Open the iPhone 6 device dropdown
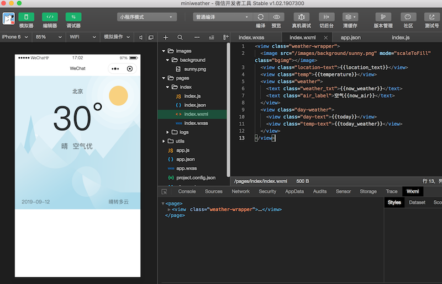The width and height of the screenshot is (442, 284). (15, 37)
